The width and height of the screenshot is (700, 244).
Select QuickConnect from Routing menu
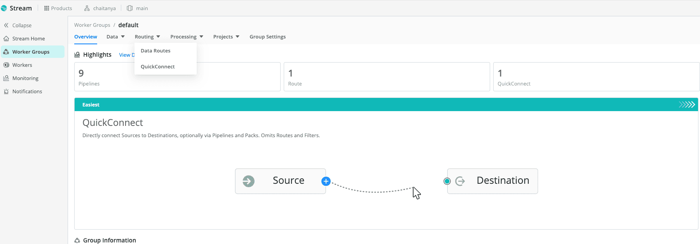coord(158,66)
